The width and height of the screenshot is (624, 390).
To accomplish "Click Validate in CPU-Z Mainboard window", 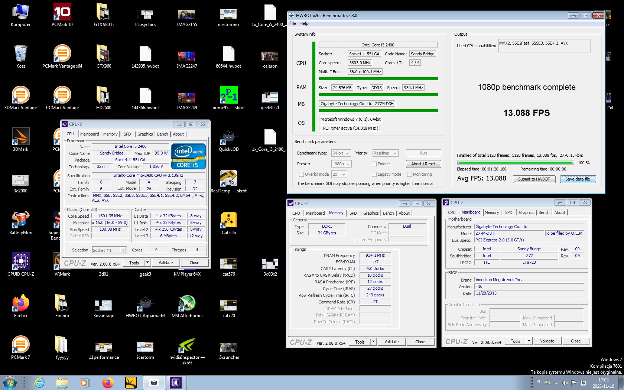I will click(x=547, y=341).
